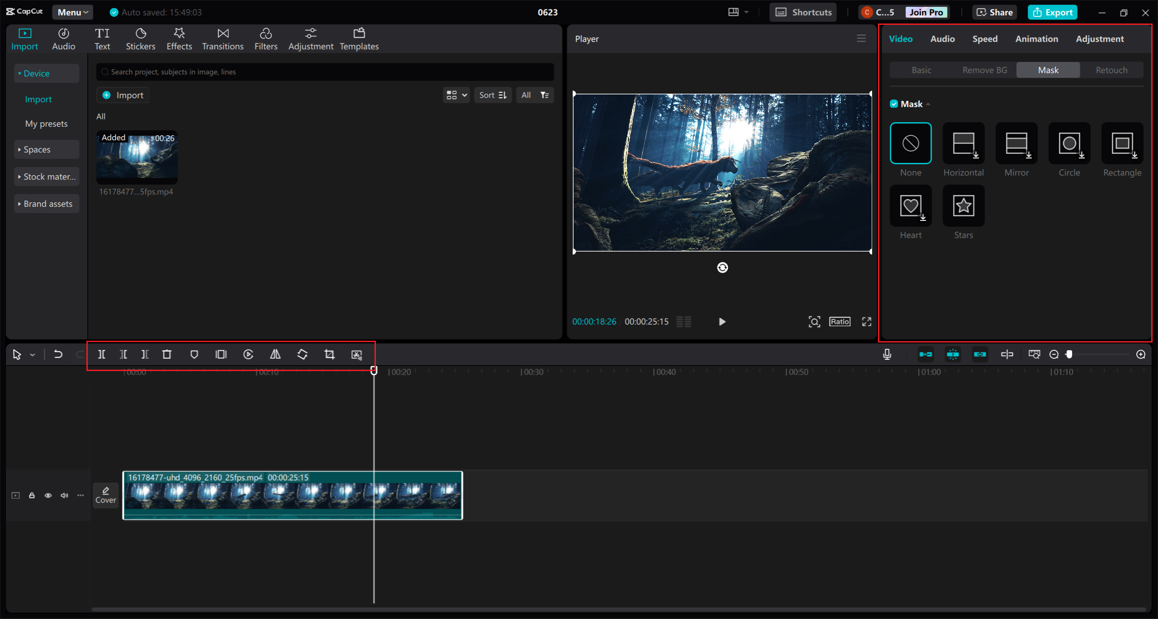Click the Export button
This screenshot has width=1158, height=619.
[x=1052, y=12]
